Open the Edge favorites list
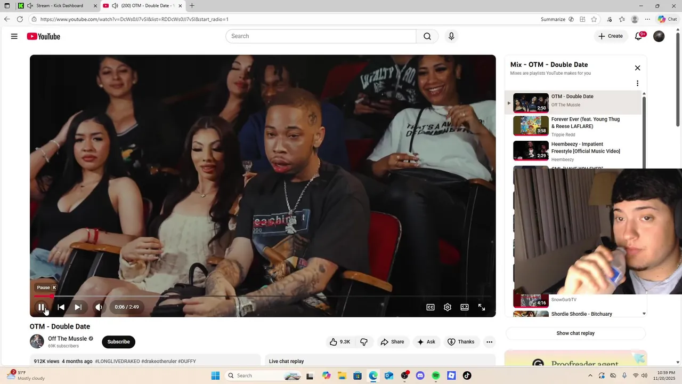 (622, 19)
